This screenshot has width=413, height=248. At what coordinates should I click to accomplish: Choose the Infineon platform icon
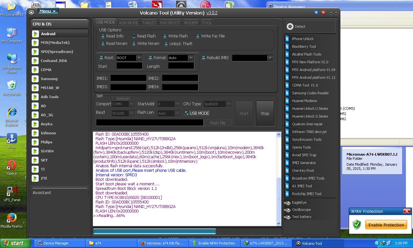(x=35, y=133)
